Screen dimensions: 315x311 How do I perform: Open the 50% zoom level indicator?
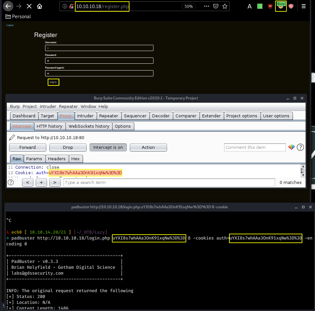(x=188, y=6)
